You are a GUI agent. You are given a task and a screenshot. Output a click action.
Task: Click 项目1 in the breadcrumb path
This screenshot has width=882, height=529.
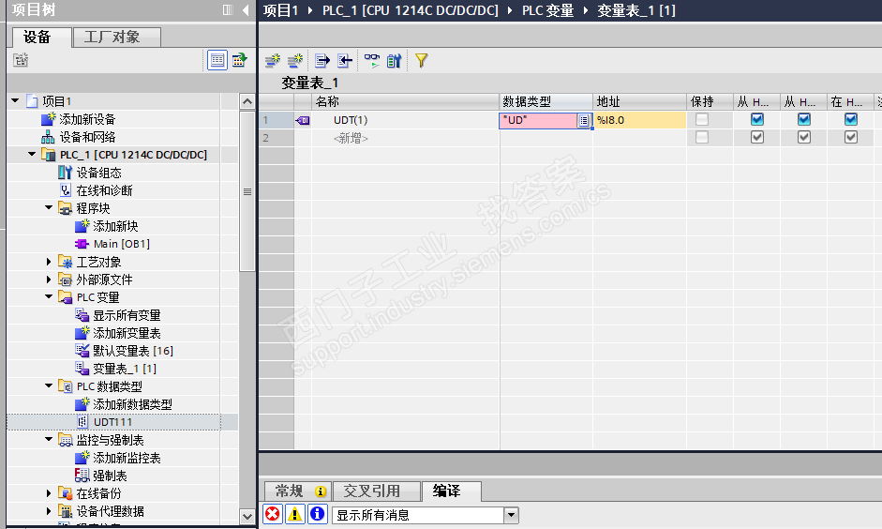coord(280,10)
